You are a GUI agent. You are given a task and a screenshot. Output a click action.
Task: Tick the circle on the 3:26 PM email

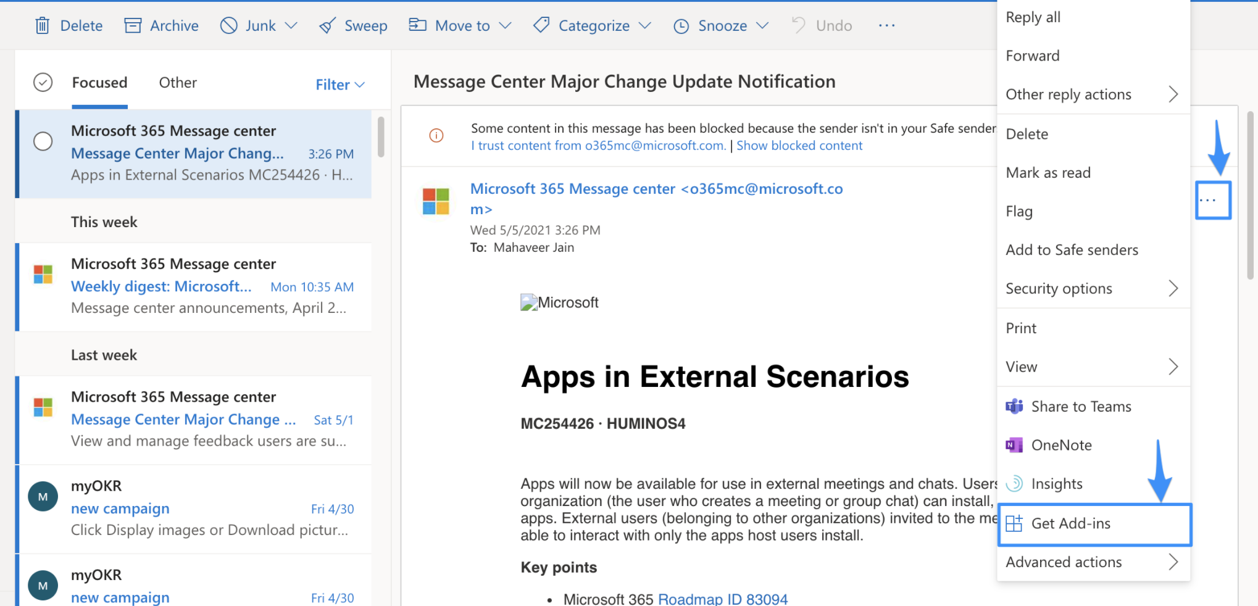[43, 141]
